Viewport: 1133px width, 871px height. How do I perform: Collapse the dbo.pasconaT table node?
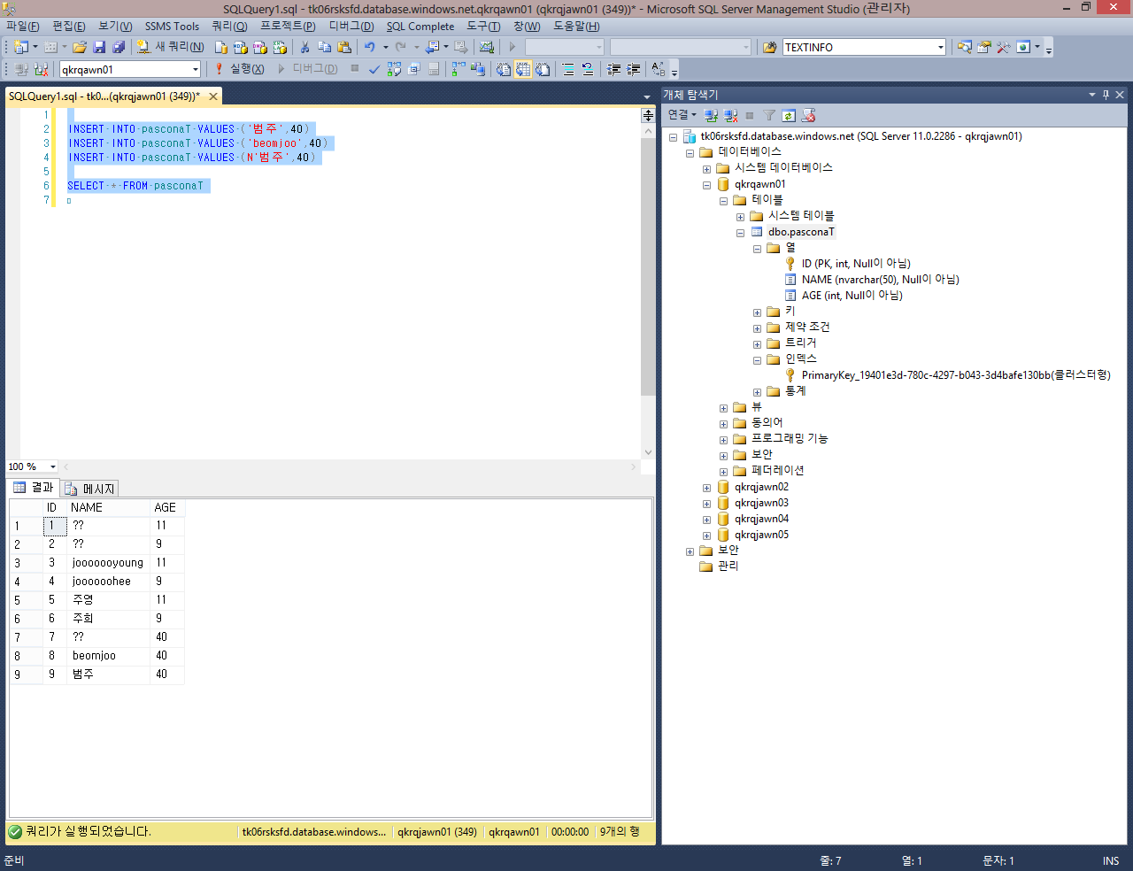coord(740,233)
